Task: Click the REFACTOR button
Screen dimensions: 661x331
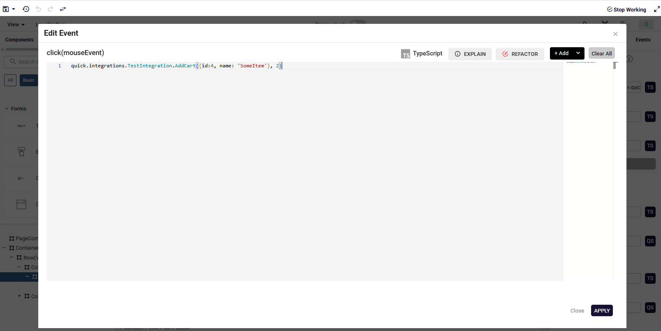Action: tap(520, 54)
